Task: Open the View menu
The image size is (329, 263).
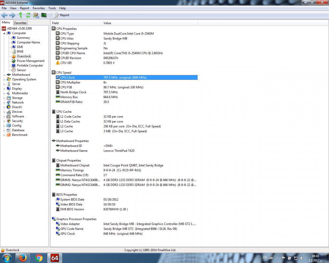Action: pos(13,8)
